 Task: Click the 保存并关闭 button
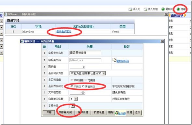[65, 112]
